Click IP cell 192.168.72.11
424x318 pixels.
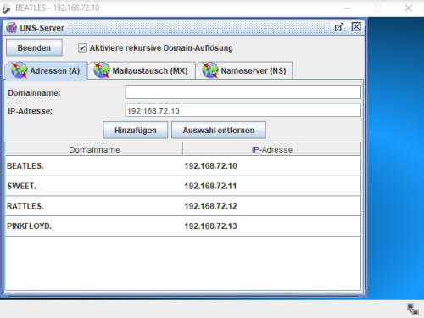(271, 186)
